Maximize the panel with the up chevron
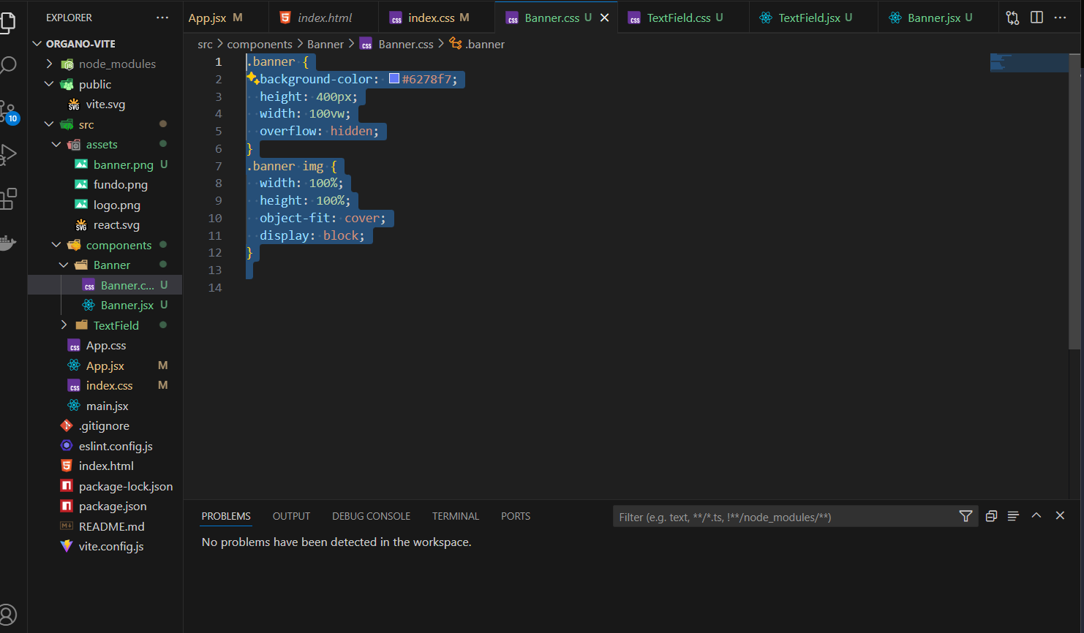The image size is (1084, 633). [1036, 515]
